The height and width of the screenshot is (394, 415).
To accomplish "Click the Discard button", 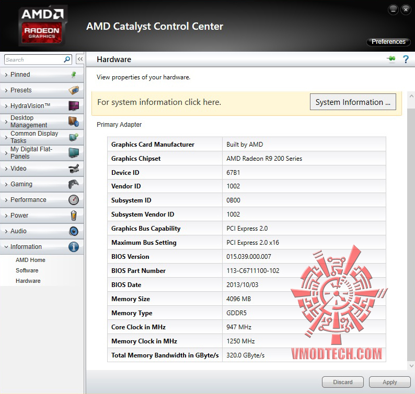I will click(x=343, y=382).
